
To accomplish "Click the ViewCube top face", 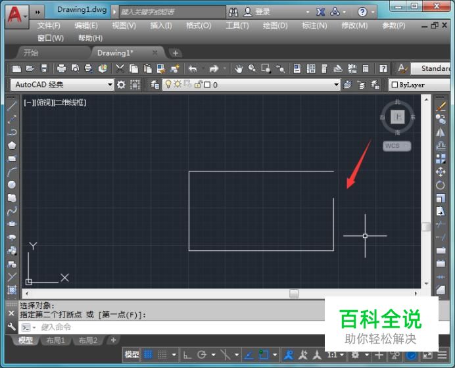I will pos(398,117).
